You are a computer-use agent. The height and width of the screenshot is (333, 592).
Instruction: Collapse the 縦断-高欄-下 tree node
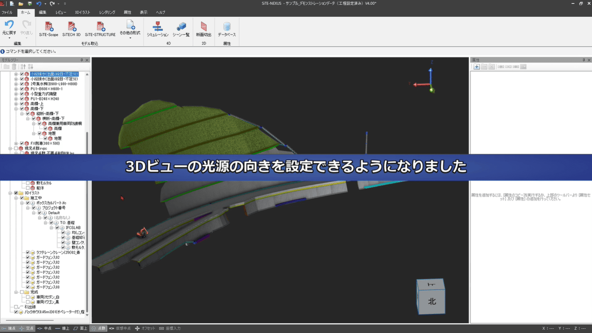click(22, 114)
